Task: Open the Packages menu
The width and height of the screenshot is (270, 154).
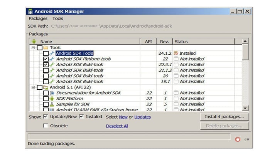Action: pos(38,18)
